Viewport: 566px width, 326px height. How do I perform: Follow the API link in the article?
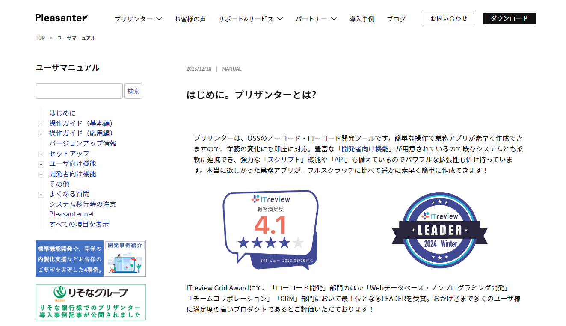(340, 160)
